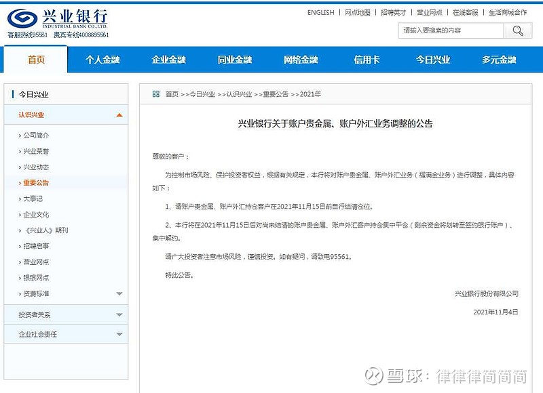This screenshot has width=543, height=393.
Task: Open 信用卡 navigation menu
Action: [x=367, y=60]
